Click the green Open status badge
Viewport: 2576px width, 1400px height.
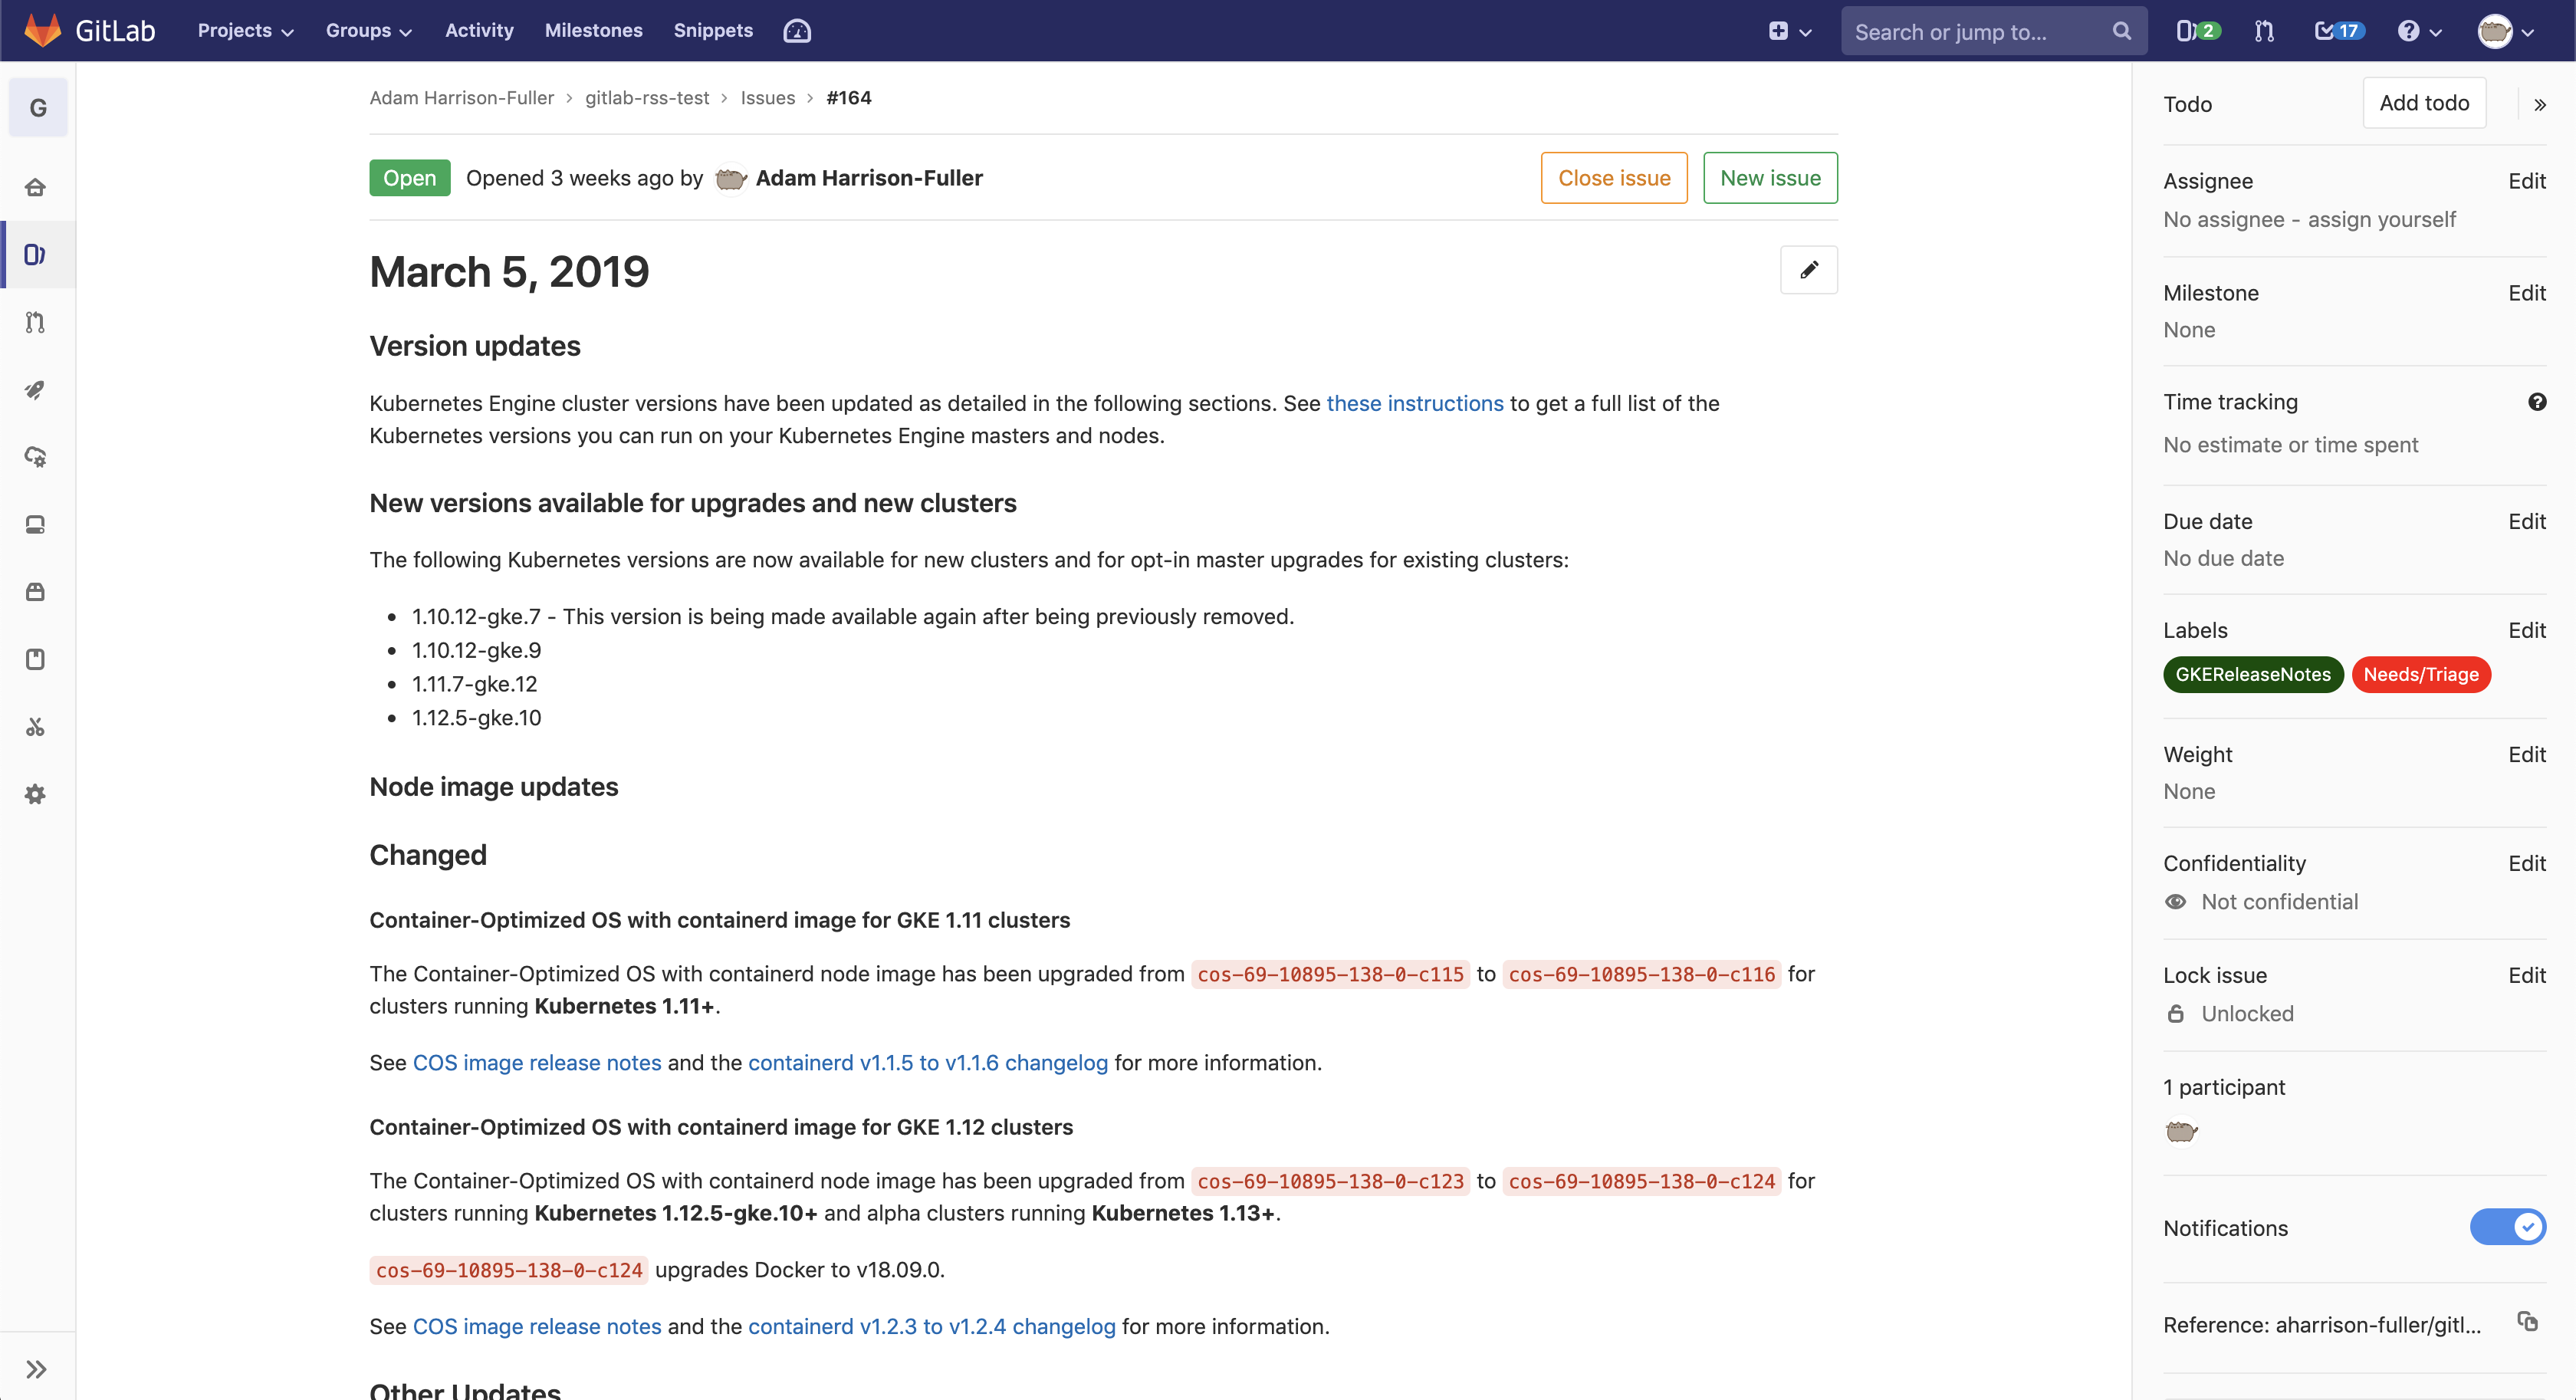(x=409, y=178)
